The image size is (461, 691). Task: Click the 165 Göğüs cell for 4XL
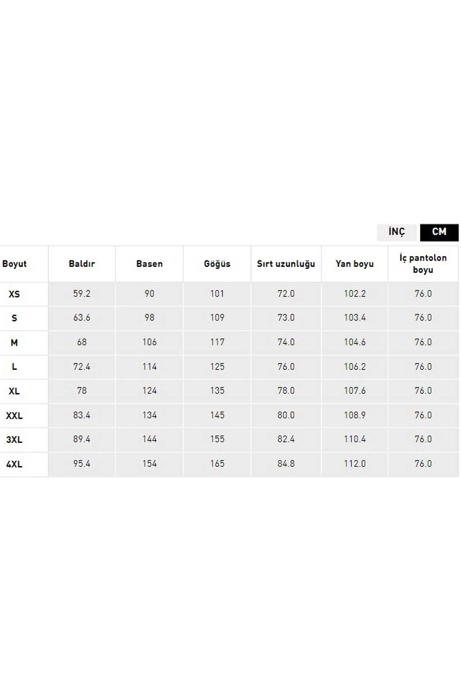point(217,464)
